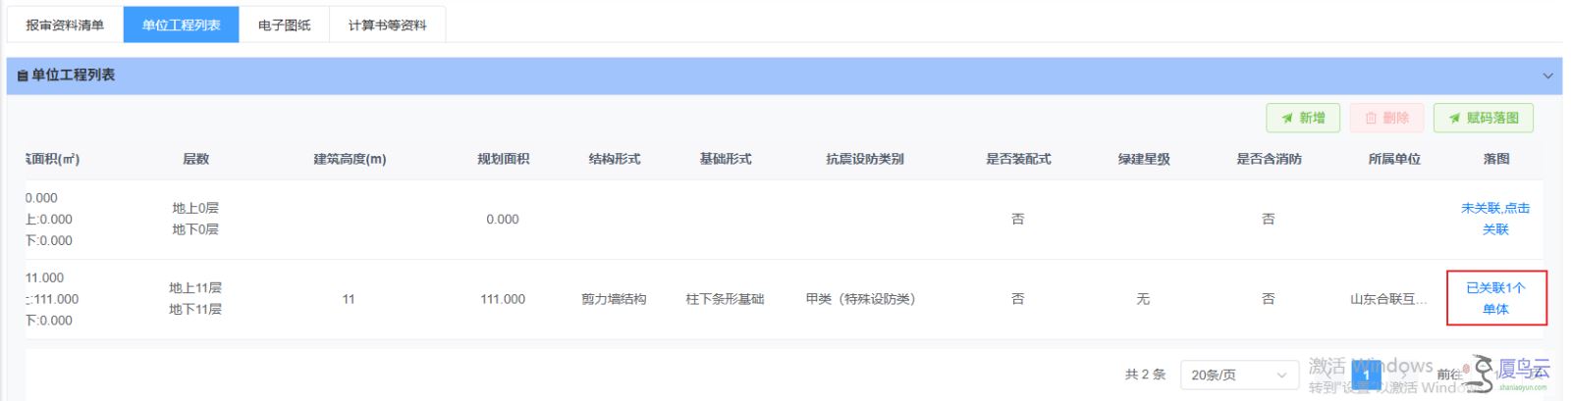Click the 赋码落图 button
This screenshot has height=401, width=1571.
[x=1483, y=118]
